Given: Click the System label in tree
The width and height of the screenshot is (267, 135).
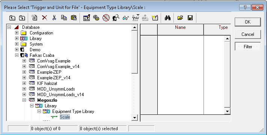Looking at the screenshot, I should click(36, 44).
